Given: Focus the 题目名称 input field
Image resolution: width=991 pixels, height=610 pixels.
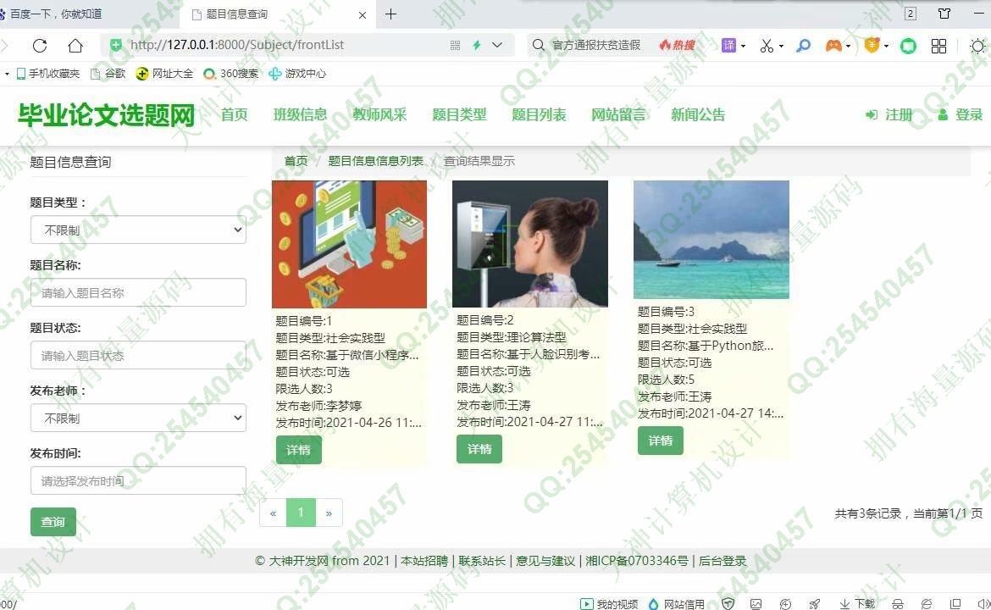Looking at the screenshot, I should tap(138, 292).
